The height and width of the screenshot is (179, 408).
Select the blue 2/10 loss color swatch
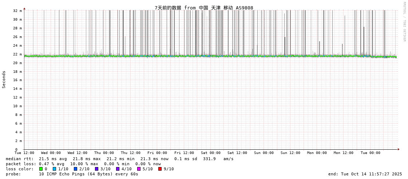point(75,169)
